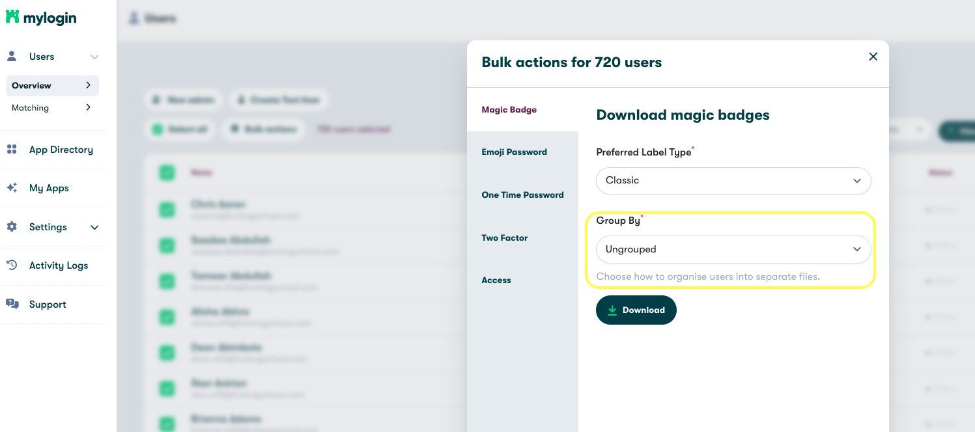Close the Bulk actions dialog
975x432 pixels.
click(873, 57)
